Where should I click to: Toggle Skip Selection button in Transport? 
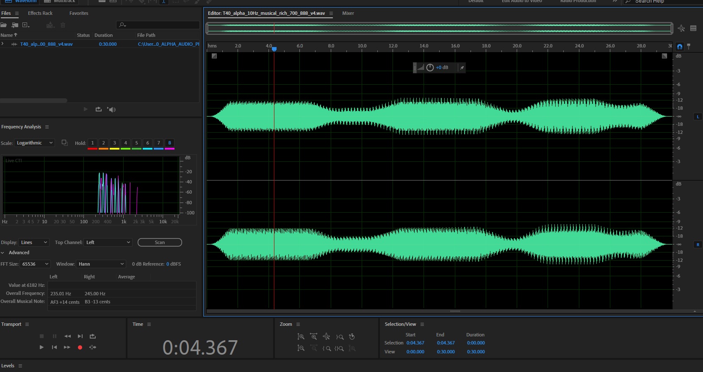point(93,347)
